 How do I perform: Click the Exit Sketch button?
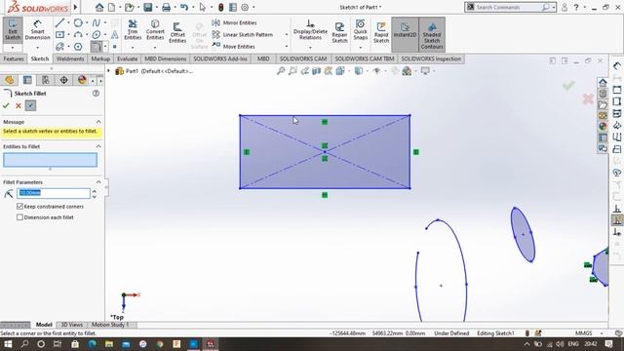point(13,29)
